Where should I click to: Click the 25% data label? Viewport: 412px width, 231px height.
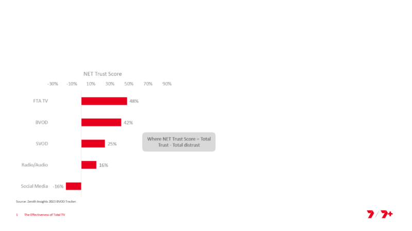pos(112,144)
